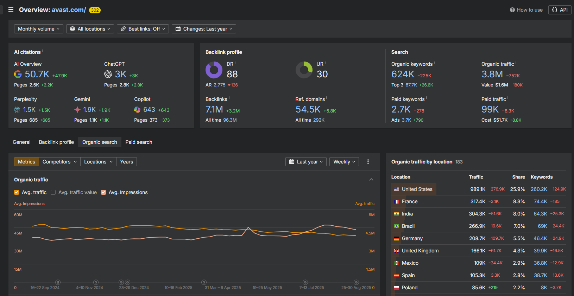
Task: Click the Google AI Overview icon
Action: (x=18, y=74)
